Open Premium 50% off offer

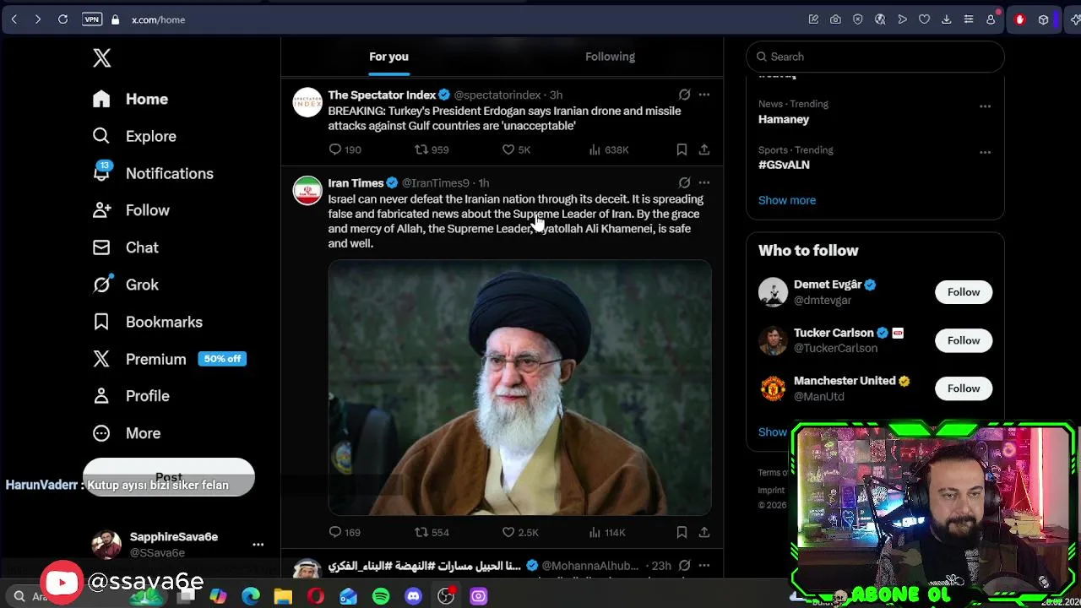[170, 359]
